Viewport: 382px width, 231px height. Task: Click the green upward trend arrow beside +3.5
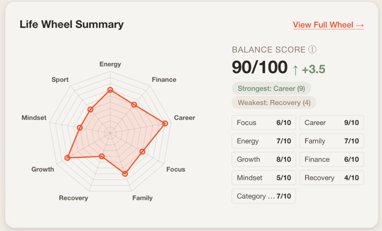point(296,68)
